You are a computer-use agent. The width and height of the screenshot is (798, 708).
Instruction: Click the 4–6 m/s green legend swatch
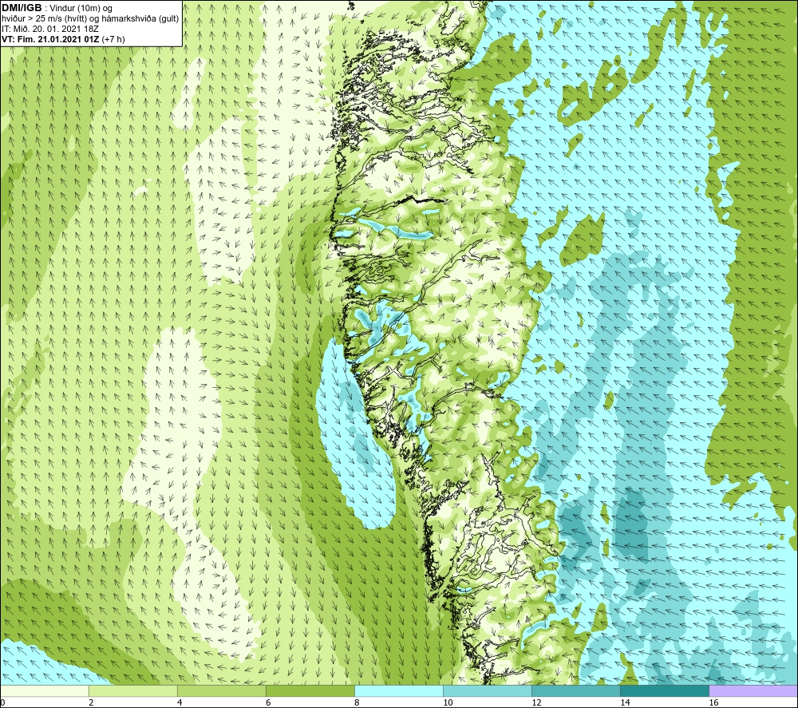point(221,691)
